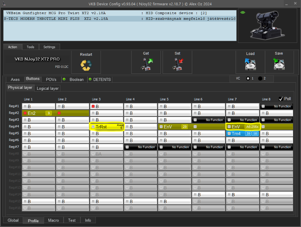The image size is (301, 227).
Task: Click the B cell in Reg#15 Line 5
Action: (x=174, y=201)
